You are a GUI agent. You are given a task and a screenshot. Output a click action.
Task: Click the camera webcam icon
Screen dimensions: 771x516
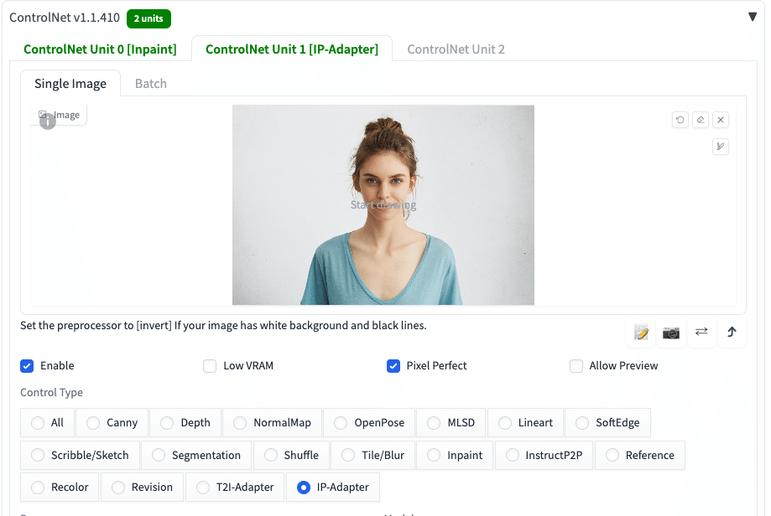[671, 333]
